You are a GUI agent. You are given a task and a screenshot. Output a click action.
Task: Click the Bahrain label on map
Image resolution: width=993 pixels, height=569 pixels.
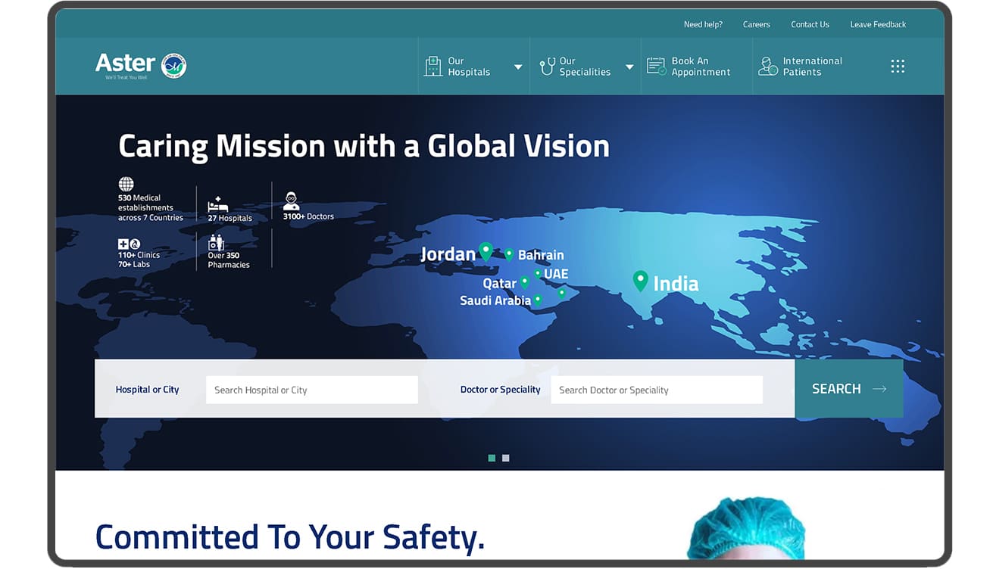tap(541, 256)
